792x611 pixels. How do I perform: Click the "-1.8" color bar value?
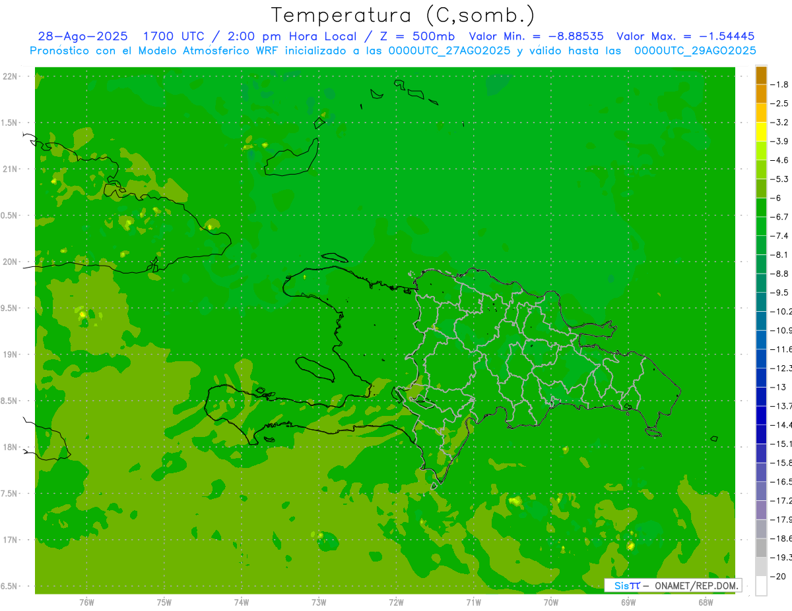coord(779,84)
